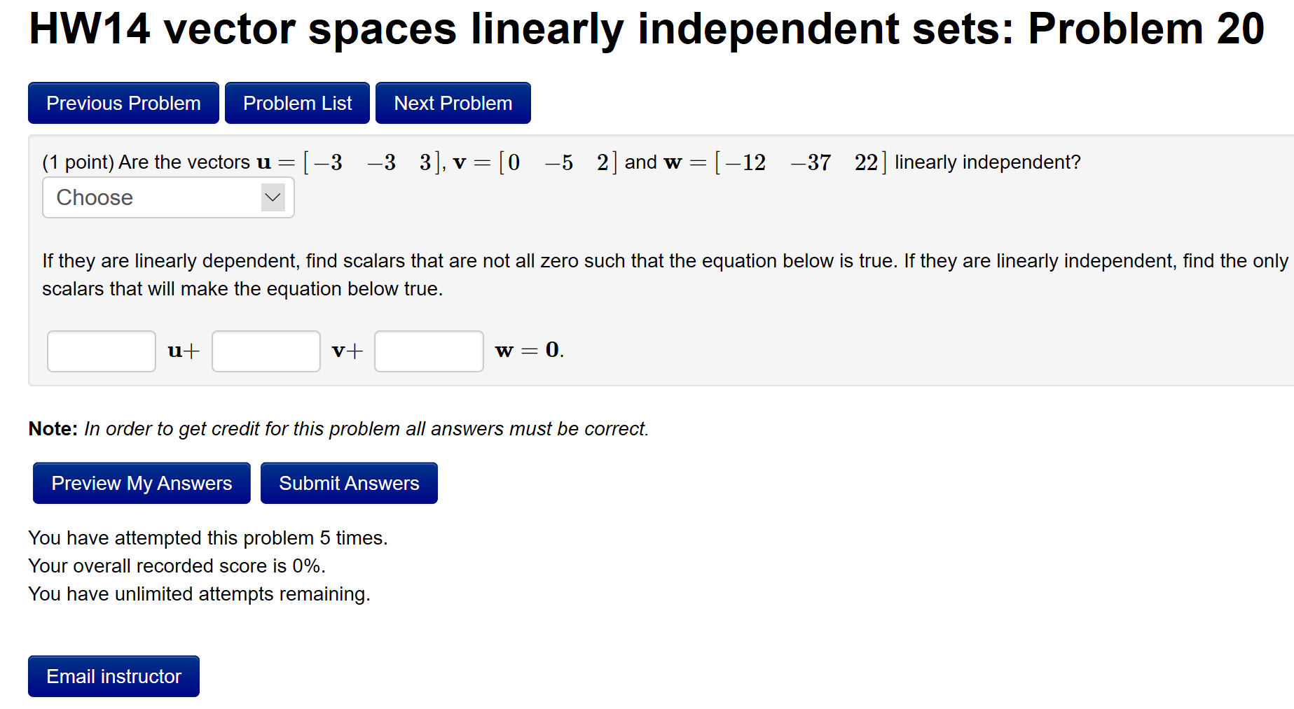Select the Choose option placeholder text
This screenshot has height=709, width=1294.
pyautogui.click(x=94, y=197)
